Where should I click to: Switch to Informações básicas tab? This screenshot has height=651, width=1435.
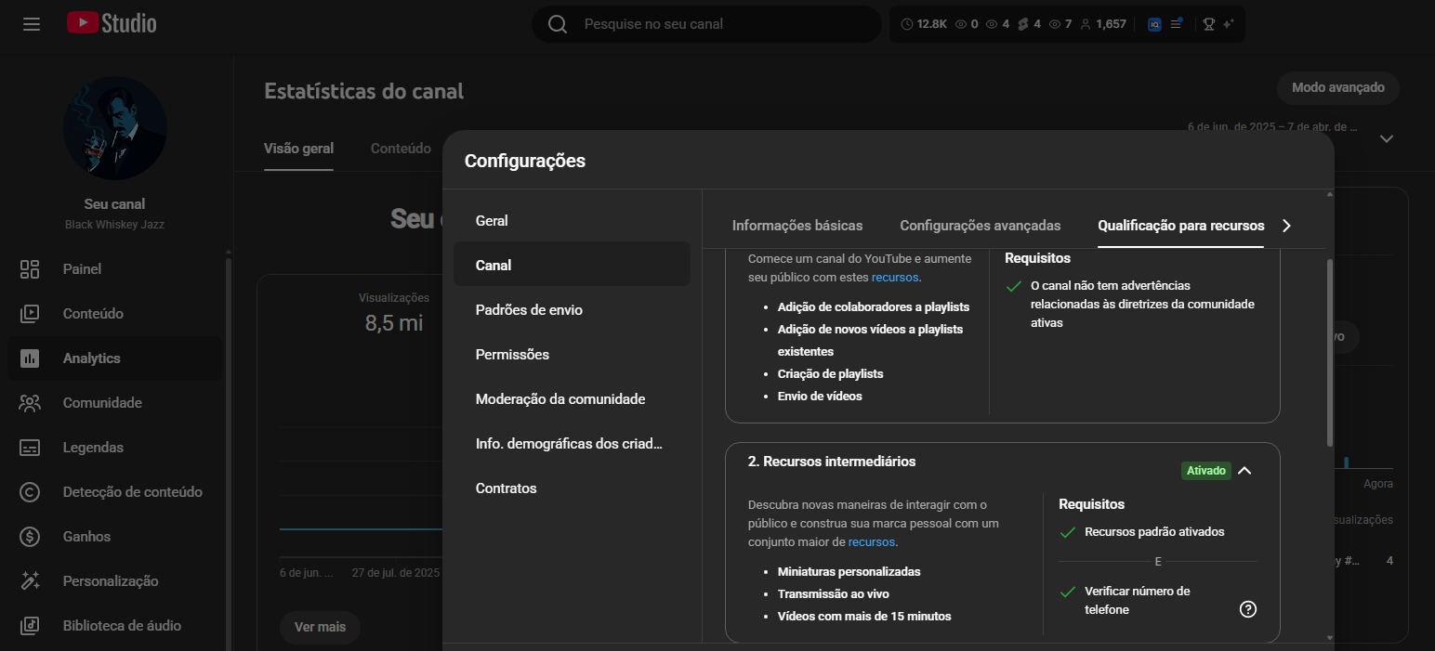point(796,226)
